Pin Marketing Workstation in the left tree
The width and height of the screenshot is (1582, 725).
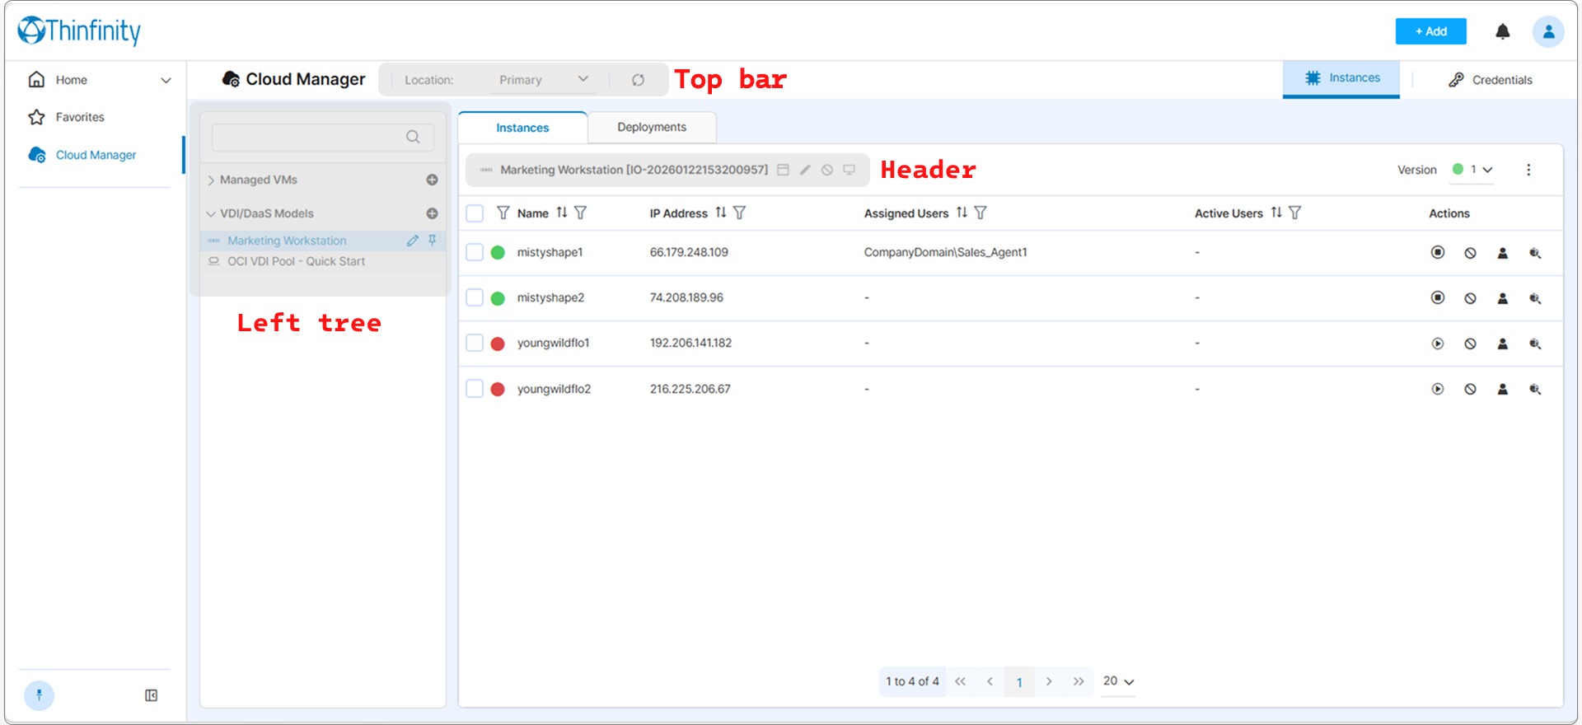pos(432,241)
